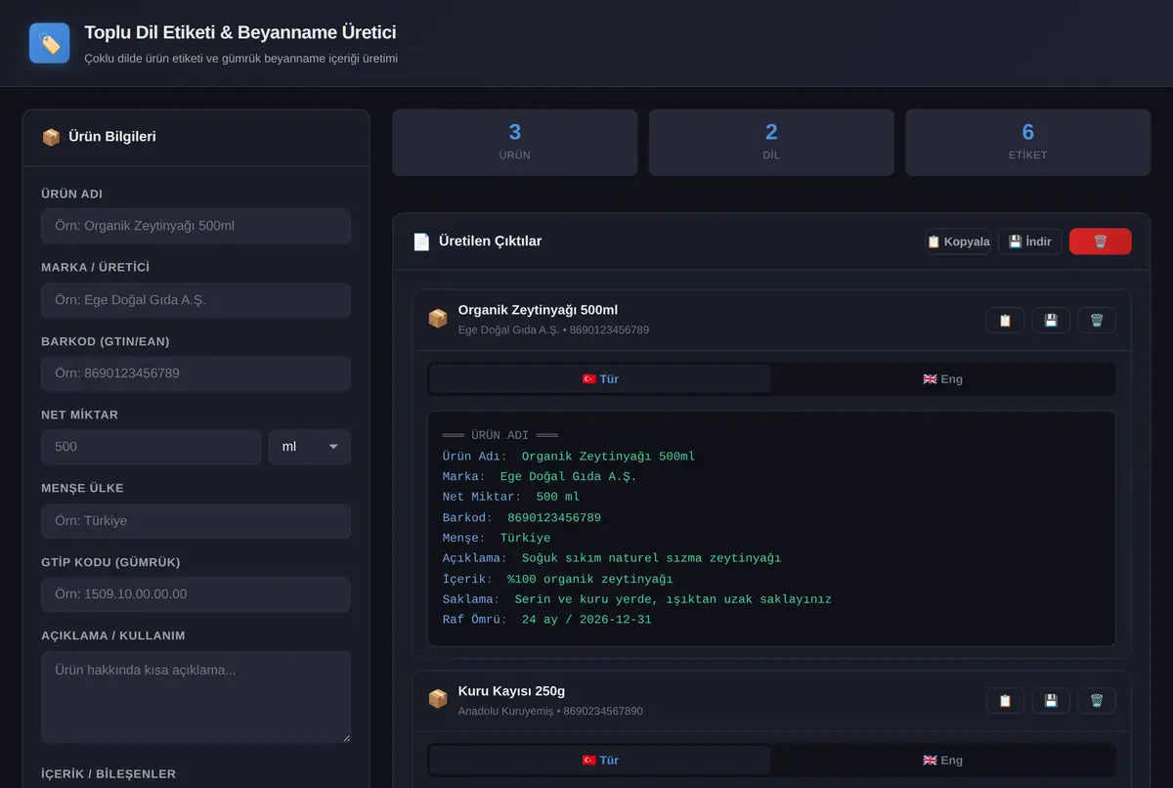Switch to Tür tab for Organik Zeytinyağı
The image size is (1173, 788).
600,379
